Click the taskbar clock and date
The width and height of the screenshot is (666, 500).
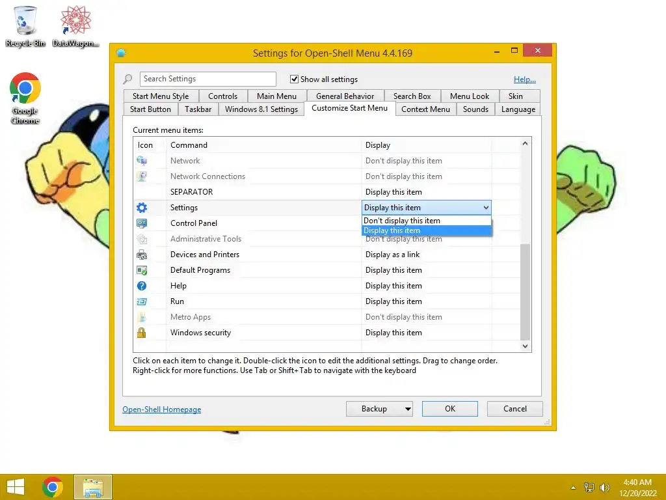click(637, 488)
